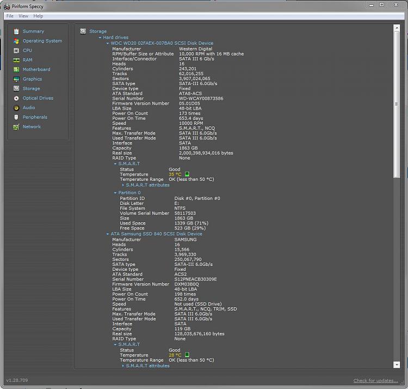Collapse the WDC WD20 02FAEX disk device node
408x389 pixels.
[x=108, y=43]
